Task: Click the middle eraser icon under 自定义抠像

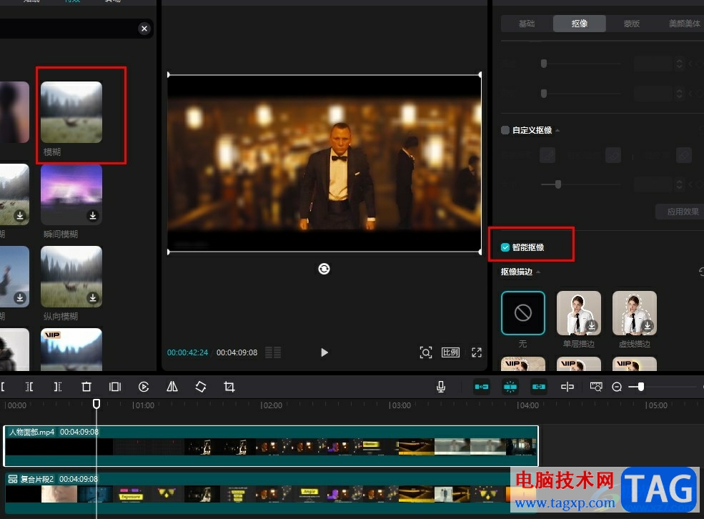Action: click(x=613, y=156)
